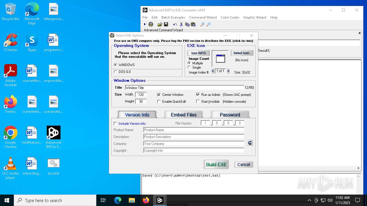
Task: Switch to the Embed Files tab
Action: coord(183,115)
